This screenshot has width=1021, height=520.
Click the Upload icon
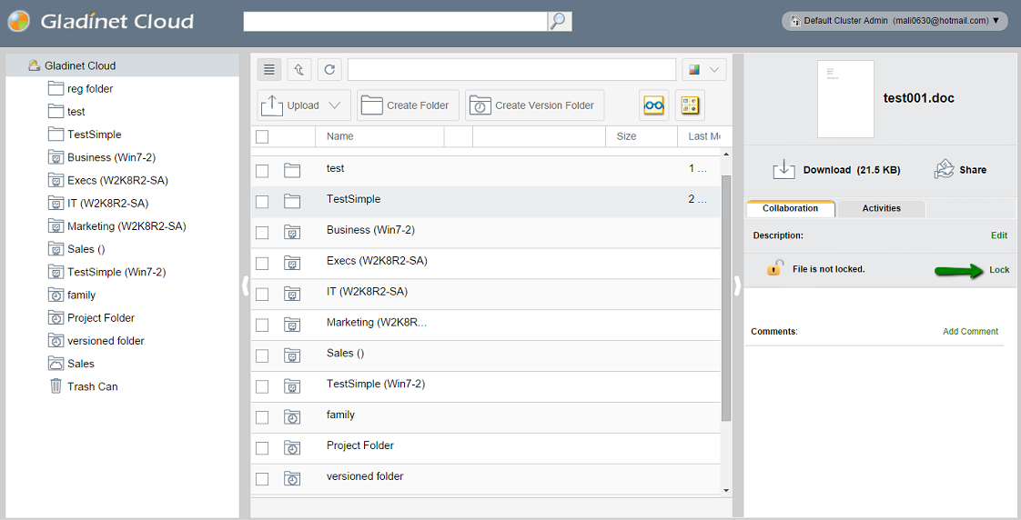tap(271, 105)
